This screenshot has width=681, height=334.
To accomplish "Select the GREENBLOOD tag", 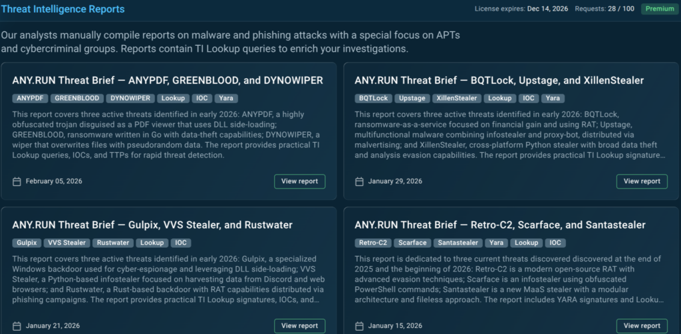I will [76, 98].
